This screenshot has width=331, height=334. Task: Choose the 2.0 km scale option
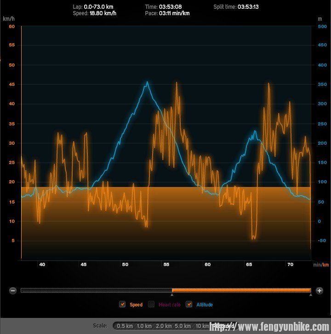[163, 326]
